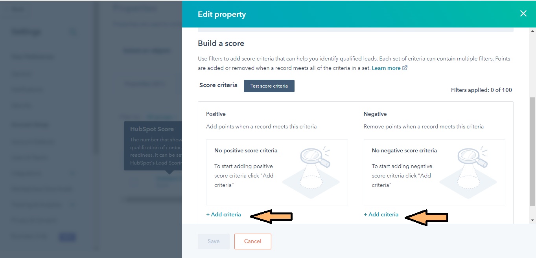Click + Add criteria under the Positive column
Screen dimensions: 536x258
[223, 214]
